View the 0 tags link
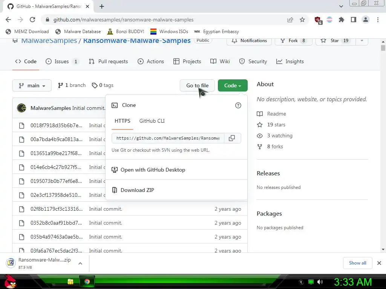386x289 pixels. pyautogui.click(x=103, y=85)
